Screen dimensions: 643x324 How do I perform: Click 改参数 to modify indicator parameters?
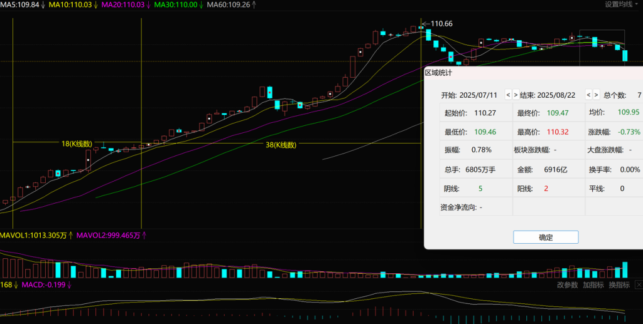click(x=567, y=285)
